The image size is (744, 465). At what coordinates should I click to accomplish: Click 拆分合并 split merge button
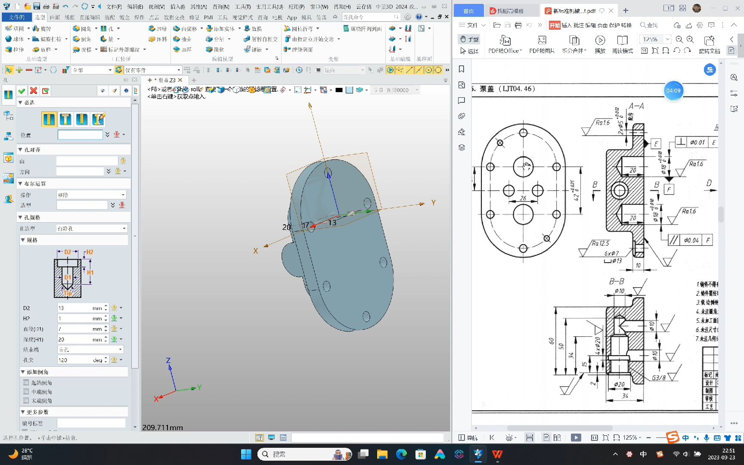tap(574, 44)
